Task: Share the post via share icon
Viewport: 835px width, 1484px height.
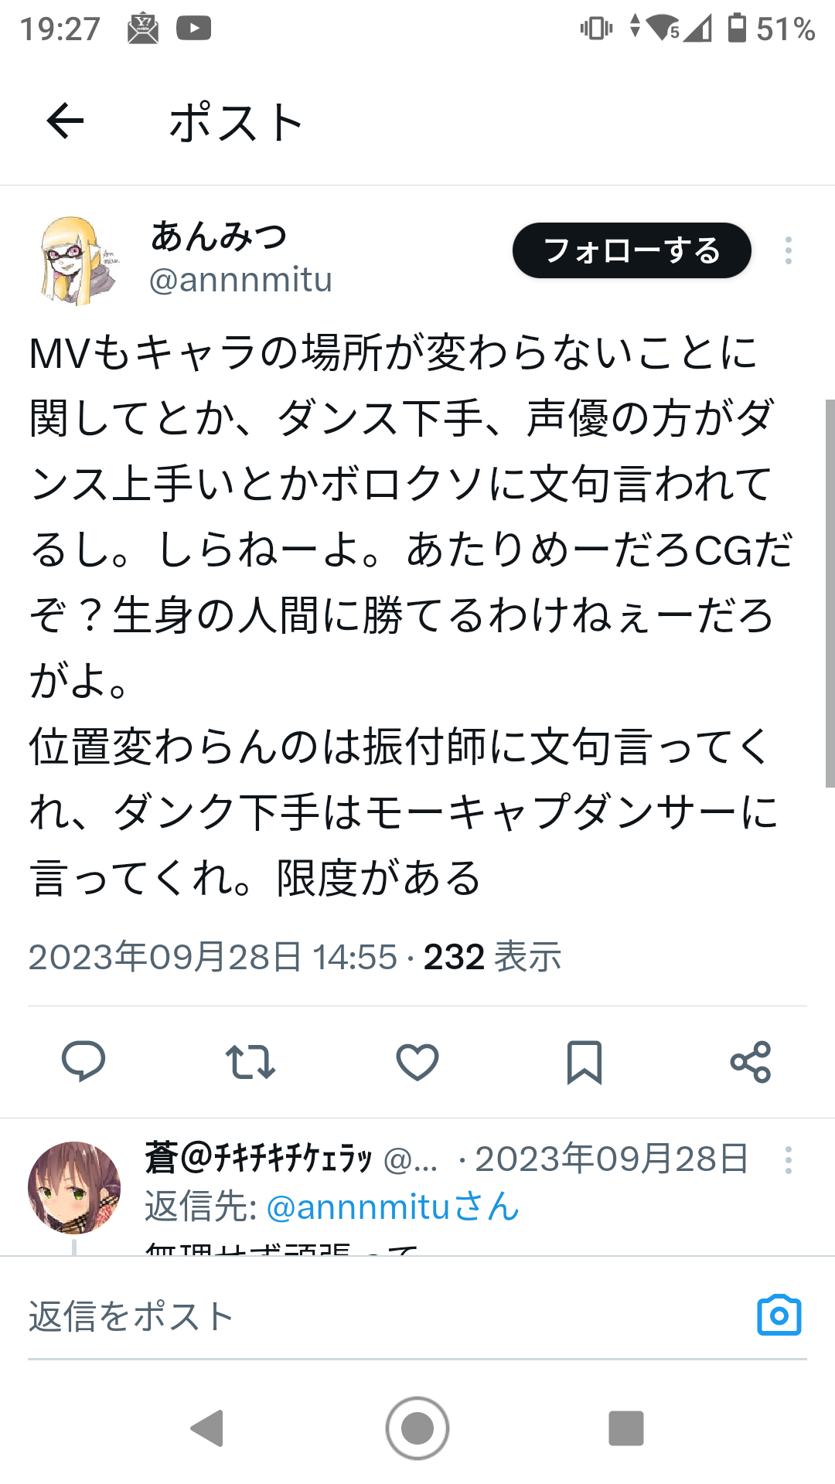Action: click(x=751, y=1061)
